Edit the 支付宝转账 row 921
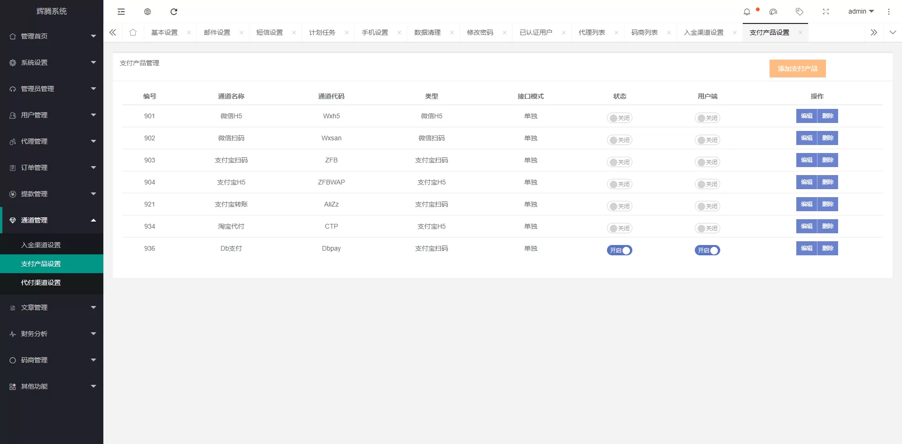The width and height of the screenshot is (902, 444). click(x=807, y=204)
